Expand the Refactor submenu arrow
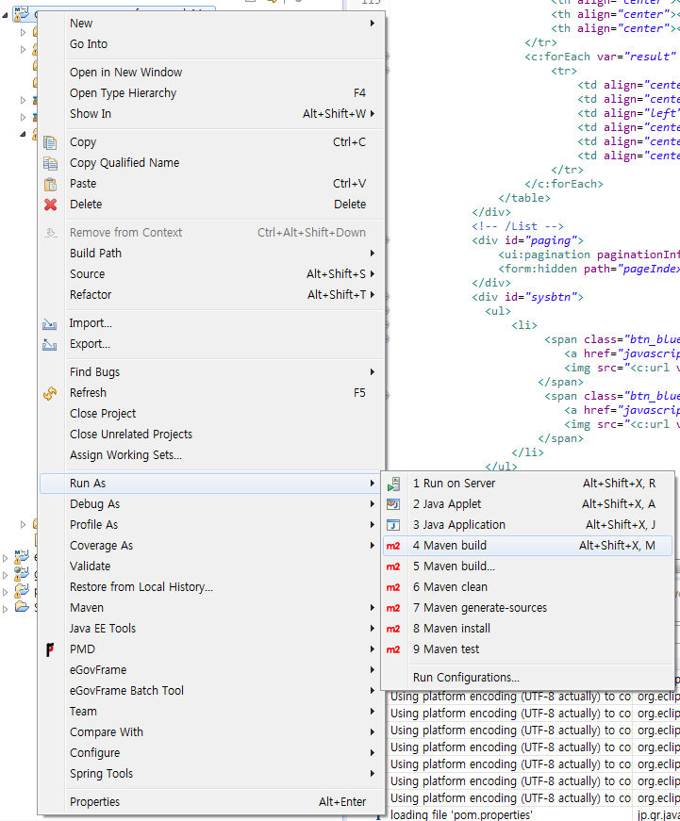Screen dimensions: 680x821 pos(373,295)
